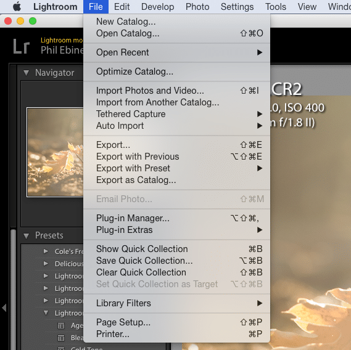The height and width of the screenshot is (350, 351).
Task: Select the Blea preset grid icon
Action: click(61, 338)
